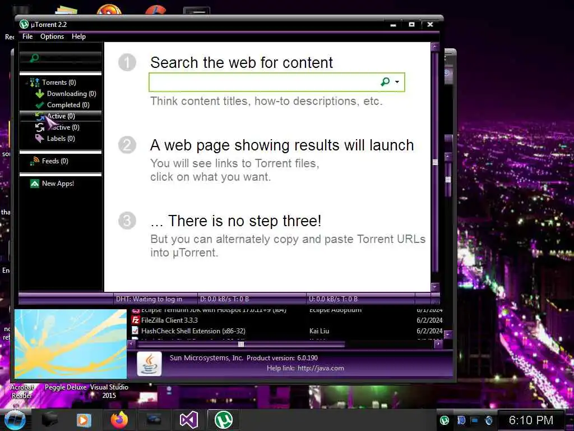Click the Kai Liu publisher cell
This screenshot has height=431, width=574.
click(x=319, y=331)
